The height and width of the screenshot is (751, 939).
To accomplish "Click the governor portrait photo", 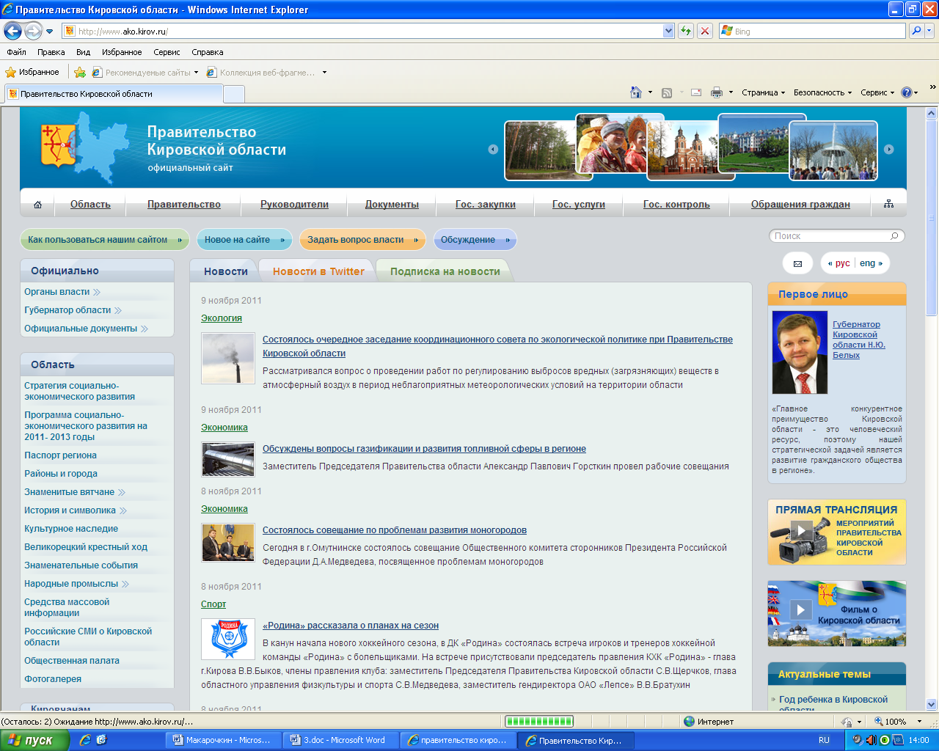I will (800, 353).
